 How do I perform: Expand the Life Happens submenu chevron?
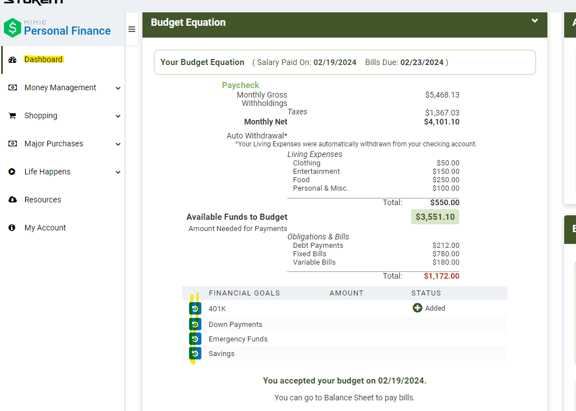[x=118, y=172]
